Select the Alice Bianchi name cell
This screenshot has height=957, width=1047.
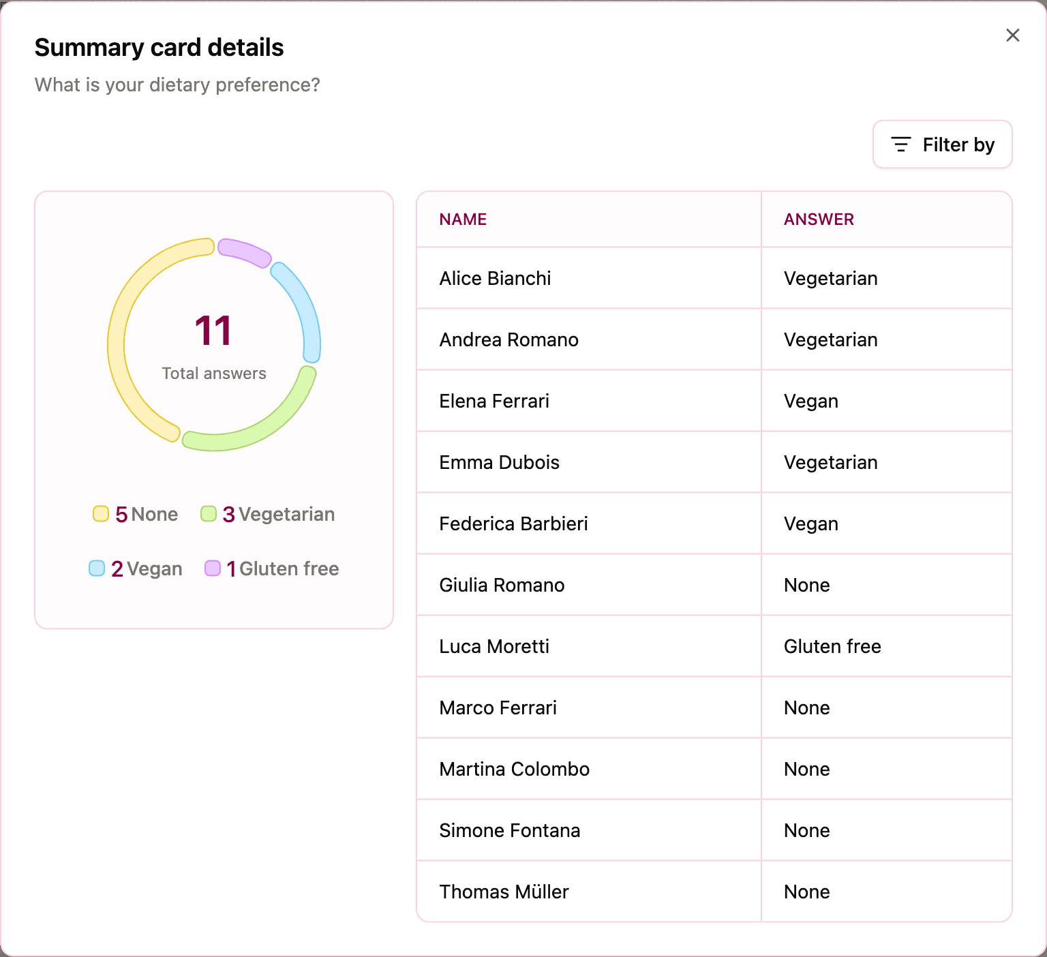(589, 278)
